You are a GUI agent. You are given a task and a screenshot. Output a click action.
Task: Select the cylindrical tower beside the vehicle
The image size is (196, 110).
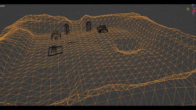(x=89, y=27)
